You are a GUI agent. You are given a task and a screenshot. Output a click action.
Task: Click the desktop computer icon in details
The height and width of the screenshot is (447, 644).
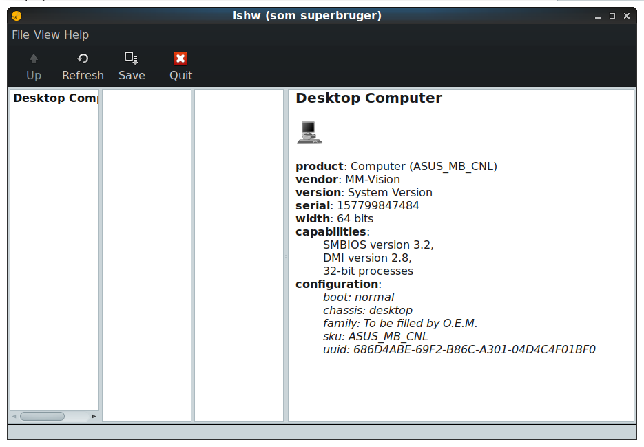(x=309, y=132)
